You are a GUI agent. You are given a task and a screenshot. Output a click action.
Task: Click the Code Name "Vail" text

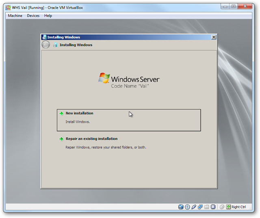coord(130,86)
